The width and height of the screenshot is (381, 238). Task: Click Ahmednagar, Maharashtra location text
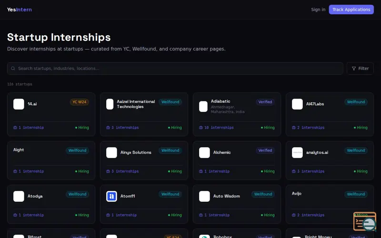228,109
